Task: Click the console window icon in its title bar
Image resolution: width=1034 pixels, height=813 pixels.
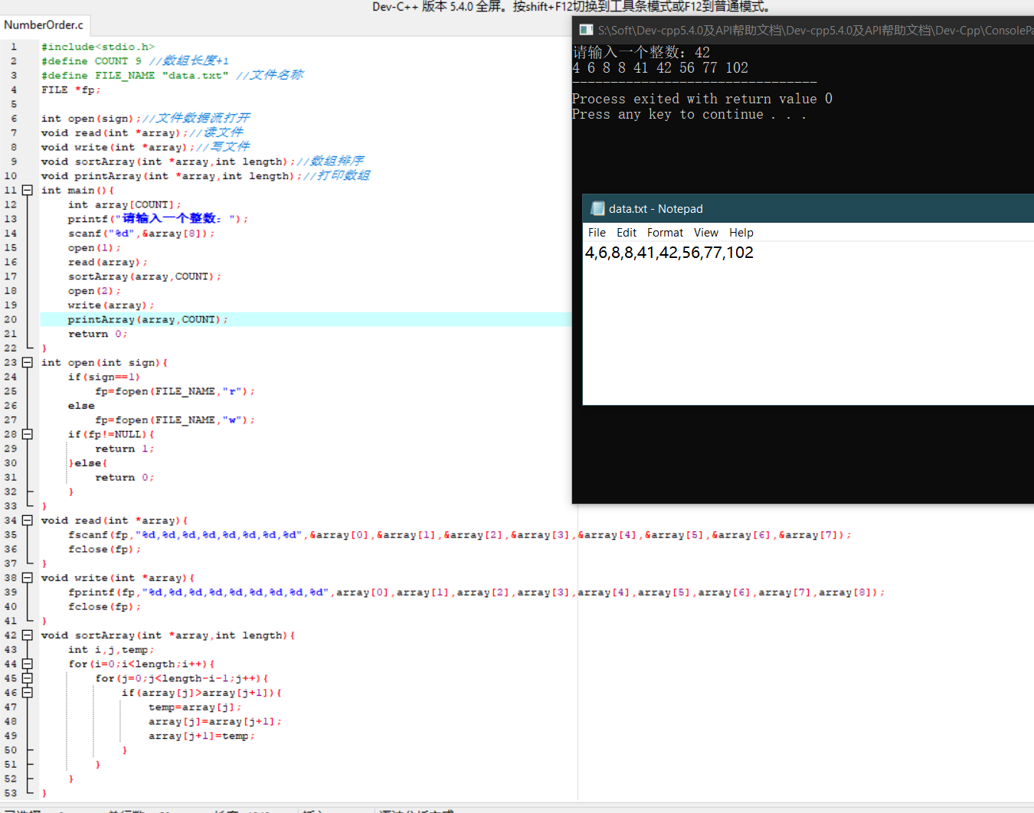Action: [586, 30]
